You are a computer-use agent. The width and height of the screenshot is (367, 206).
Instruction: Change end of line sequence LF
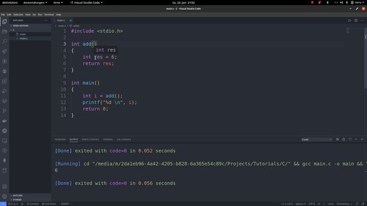[319, 204]
